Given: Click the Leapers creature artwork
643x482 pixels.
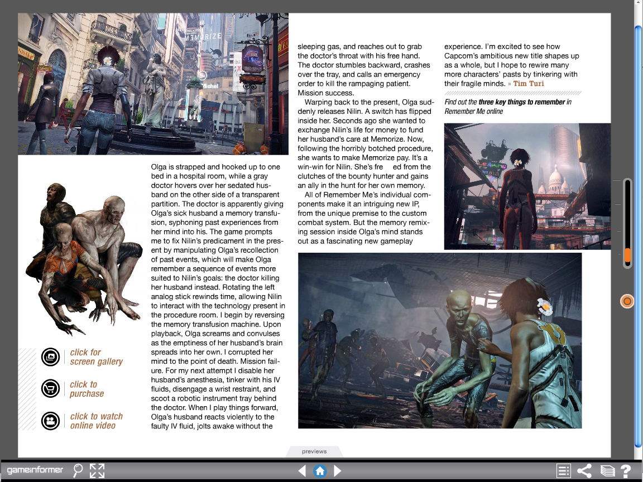Looking at the screenshot, I should (x=84, y=258).
